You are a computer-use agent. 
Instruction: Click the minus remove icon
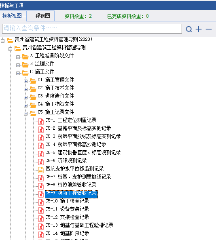point(209,29)
